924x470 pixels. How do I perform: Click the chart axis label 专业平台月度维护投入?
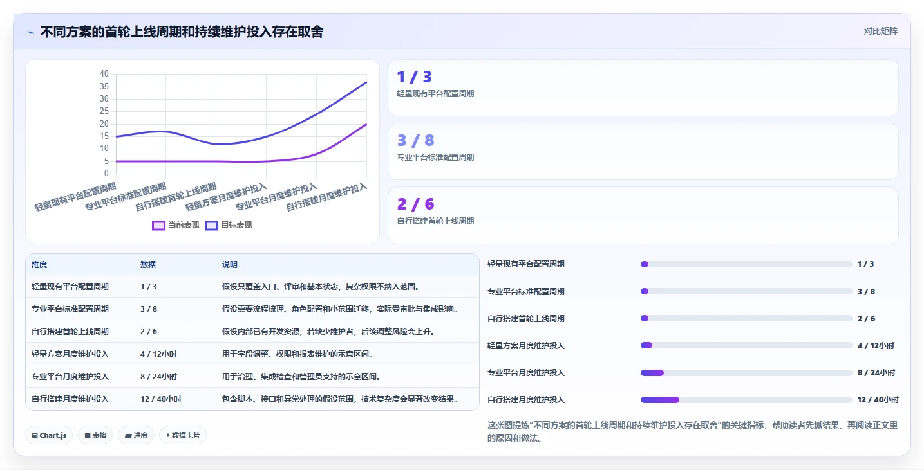pyautogui.click(x=278, y=197)
